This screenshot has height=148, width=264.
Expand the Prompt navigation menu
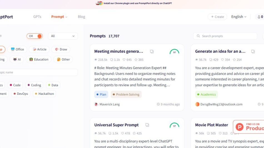click(59, 17)
